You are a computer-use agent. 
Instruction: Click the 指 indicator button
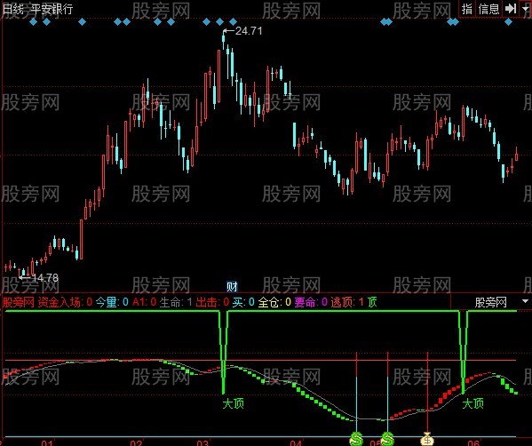(x=467, y=9)
